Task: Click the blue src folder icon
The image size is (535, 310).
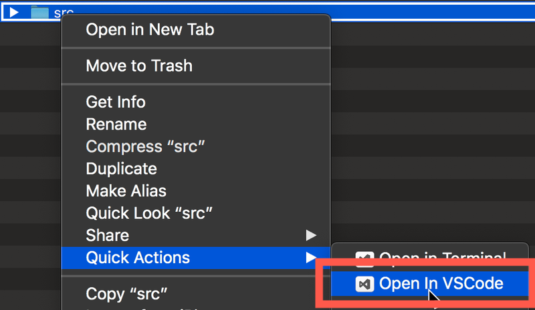Action: 39,12
